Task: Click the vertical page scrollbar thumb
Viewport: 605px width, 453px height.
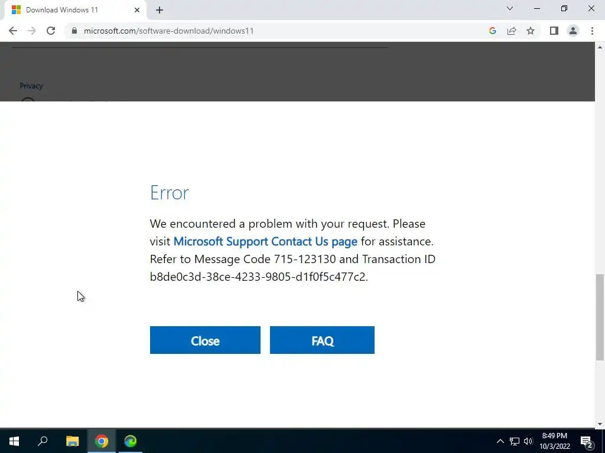Action: tap(600, 317)
